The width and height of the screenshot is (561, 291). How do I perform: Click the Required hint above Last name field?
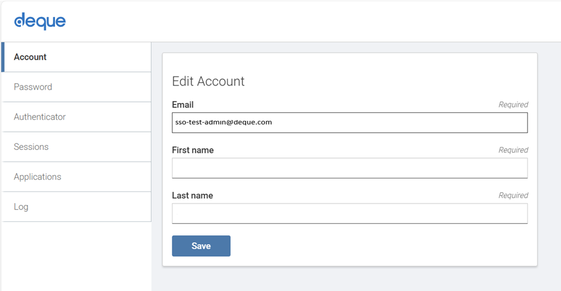pos(513,196)
